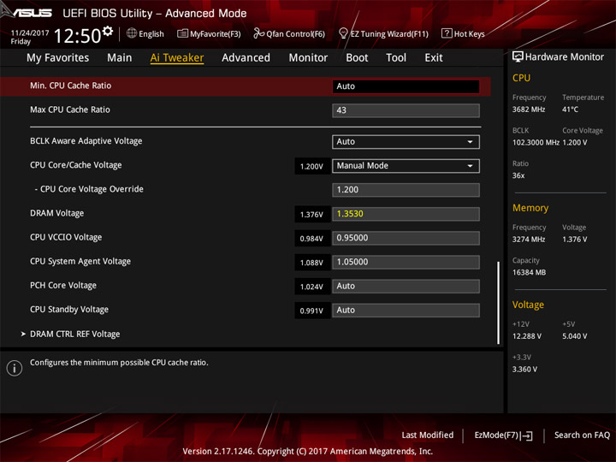Edit CPU System Agent Voltage 1.05000 field
This screenshot has height=462, width=616.
pos(406,262)
